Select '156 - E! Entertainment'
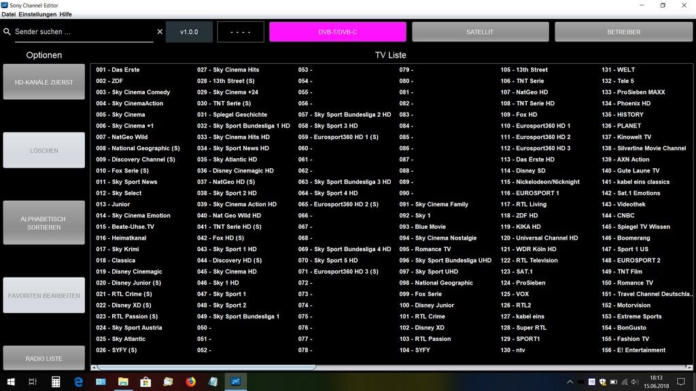 click(x=633, y=350)
